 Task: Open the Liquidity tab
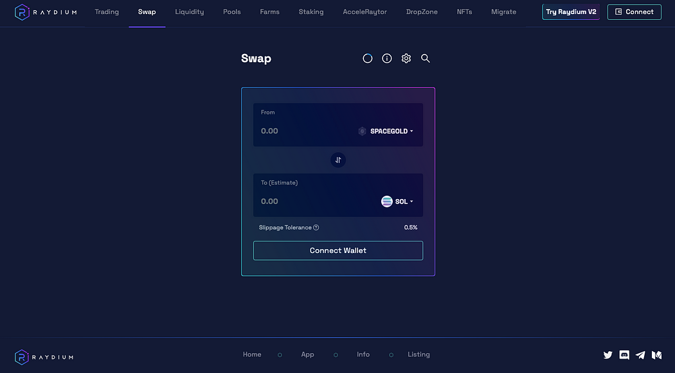pyautogui.click(x=190, y=12)
